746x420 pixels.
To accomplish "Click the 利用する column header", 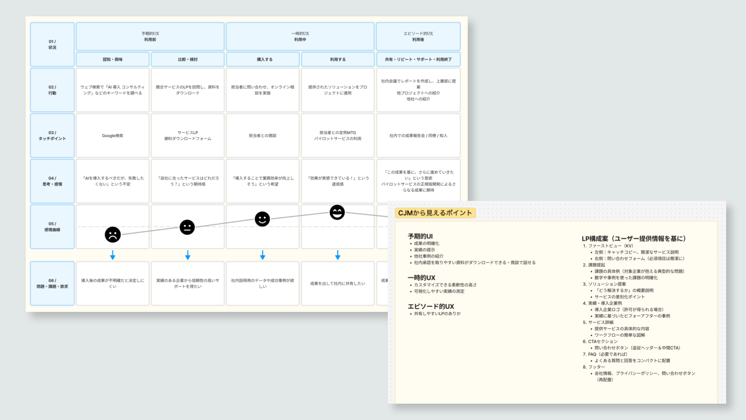I will (338, 59).
